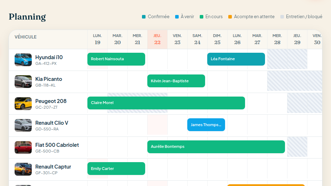331x186 pixels.
Task: Select today's JEU. 22 column header
Action: 157,39
